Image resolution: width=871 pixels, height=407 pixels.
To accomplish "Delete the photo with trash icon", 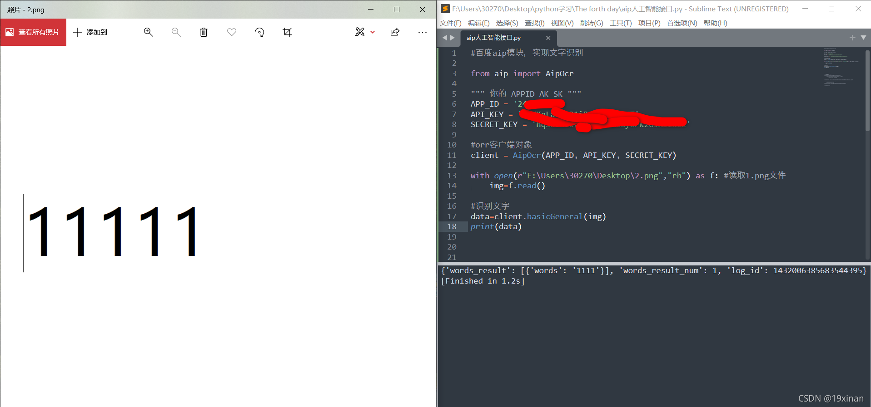I will [204, 32].
